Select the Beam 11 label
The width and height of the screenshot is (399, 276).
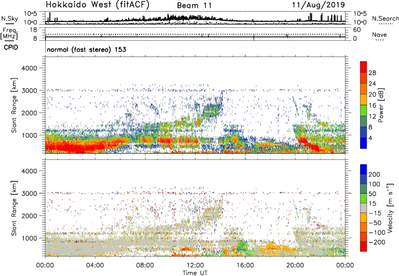pos(194,5)
